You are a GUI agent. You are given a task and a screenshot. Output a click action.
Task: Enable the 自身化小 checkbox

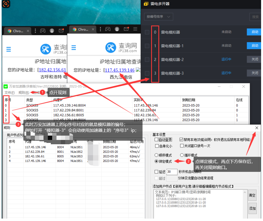pos(157,146)
